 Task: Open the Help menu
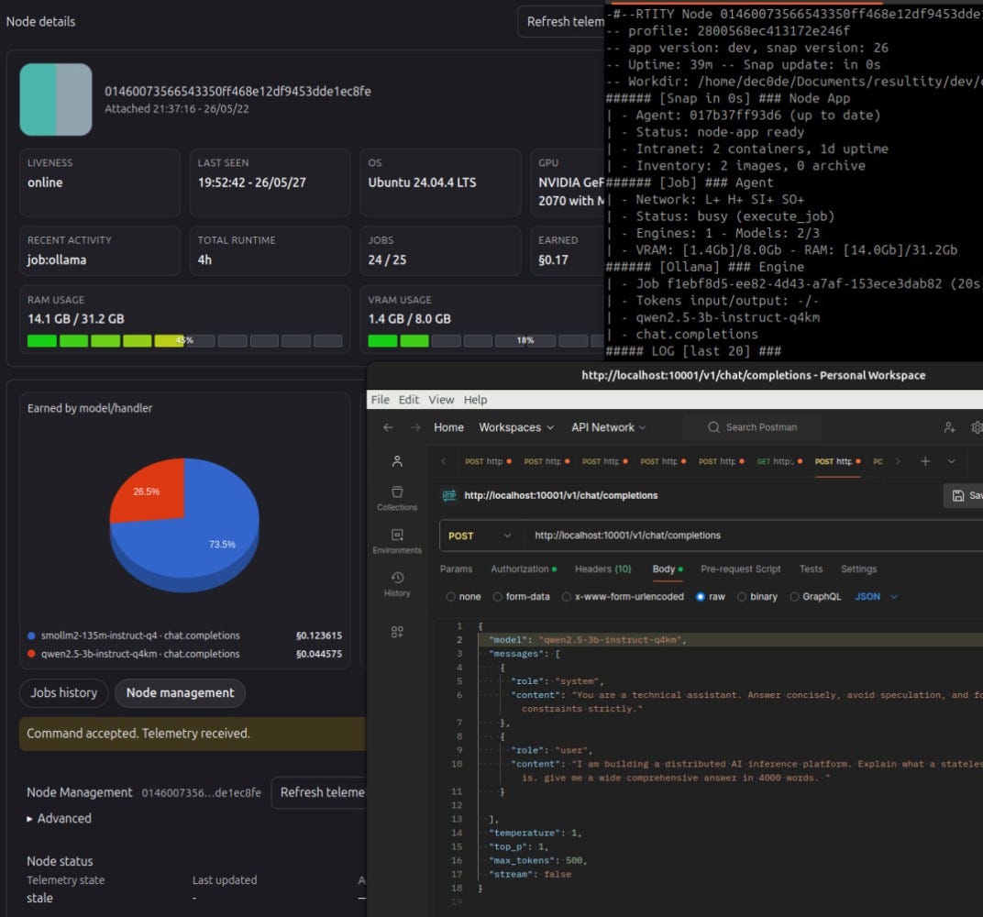coord(475,400)
